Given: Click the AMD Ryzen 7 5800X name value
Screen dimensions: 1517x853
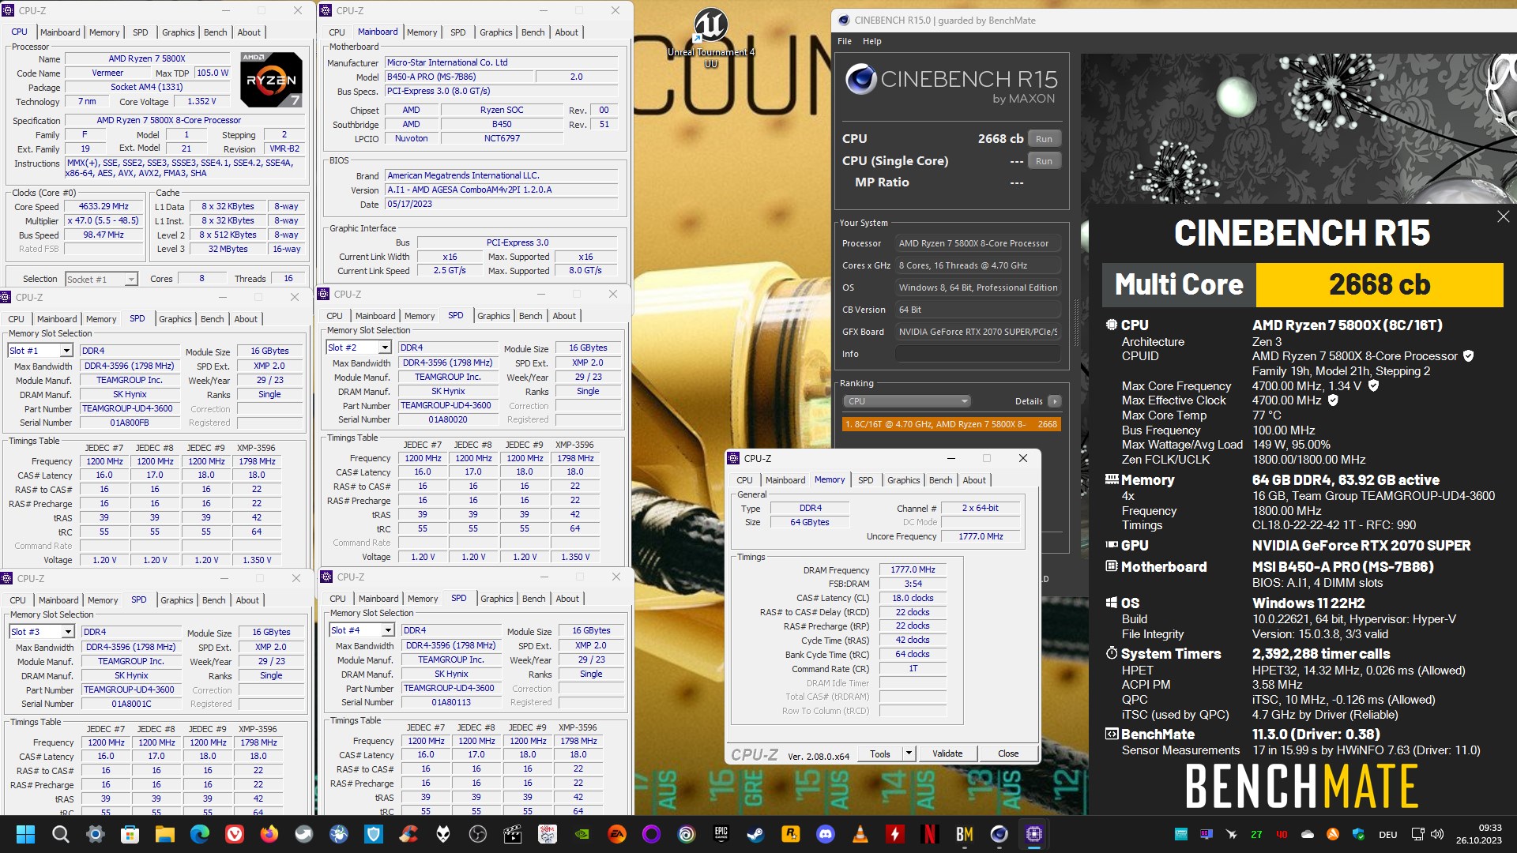Looking at the screenshot, I should 147,58.
